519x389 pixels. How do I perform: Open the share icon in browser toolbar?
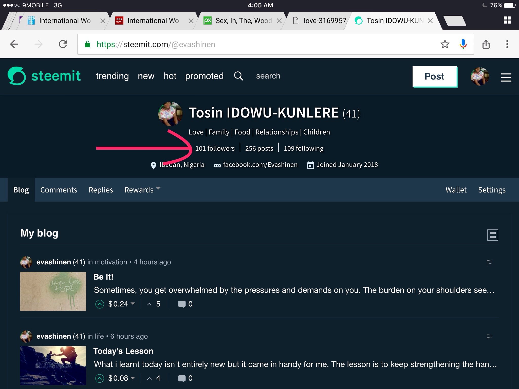click(486, 44)
